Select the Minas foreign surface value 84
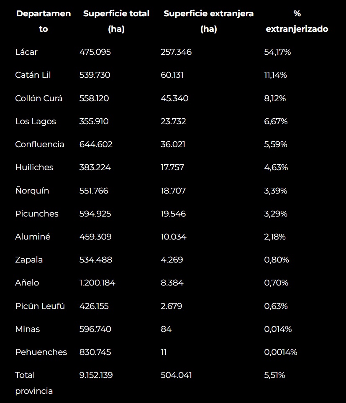This screenshot has height=403, width=346. coord(166,329)
